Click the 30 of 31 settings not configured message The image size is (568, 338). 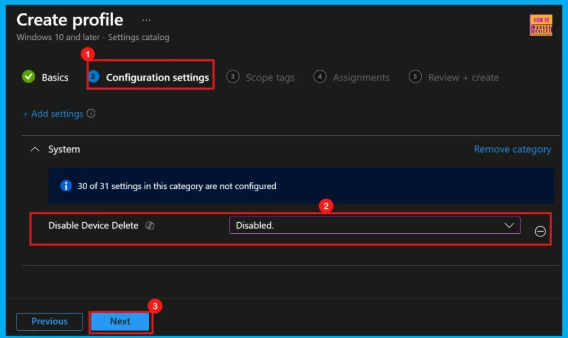pos(177,186)
